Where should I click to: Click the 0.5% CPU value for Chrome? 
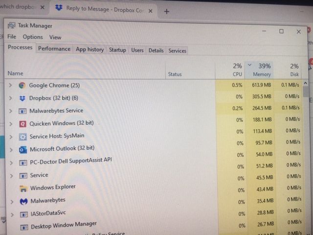(x=237, y=85)
